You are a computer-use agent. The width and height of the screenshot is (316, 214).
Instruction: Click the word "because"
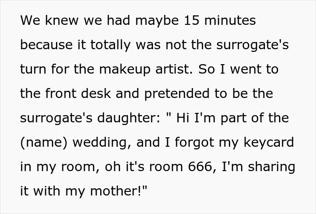pos(46,45)
